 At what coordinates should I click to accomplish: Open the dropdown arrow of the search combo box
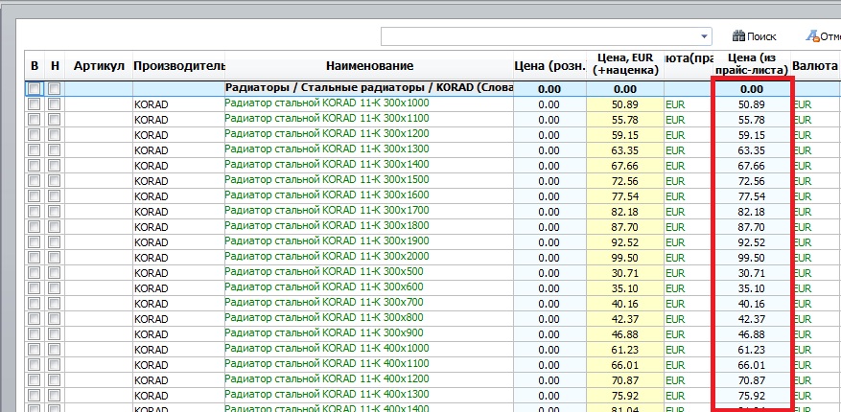click(x=704, y=36)
